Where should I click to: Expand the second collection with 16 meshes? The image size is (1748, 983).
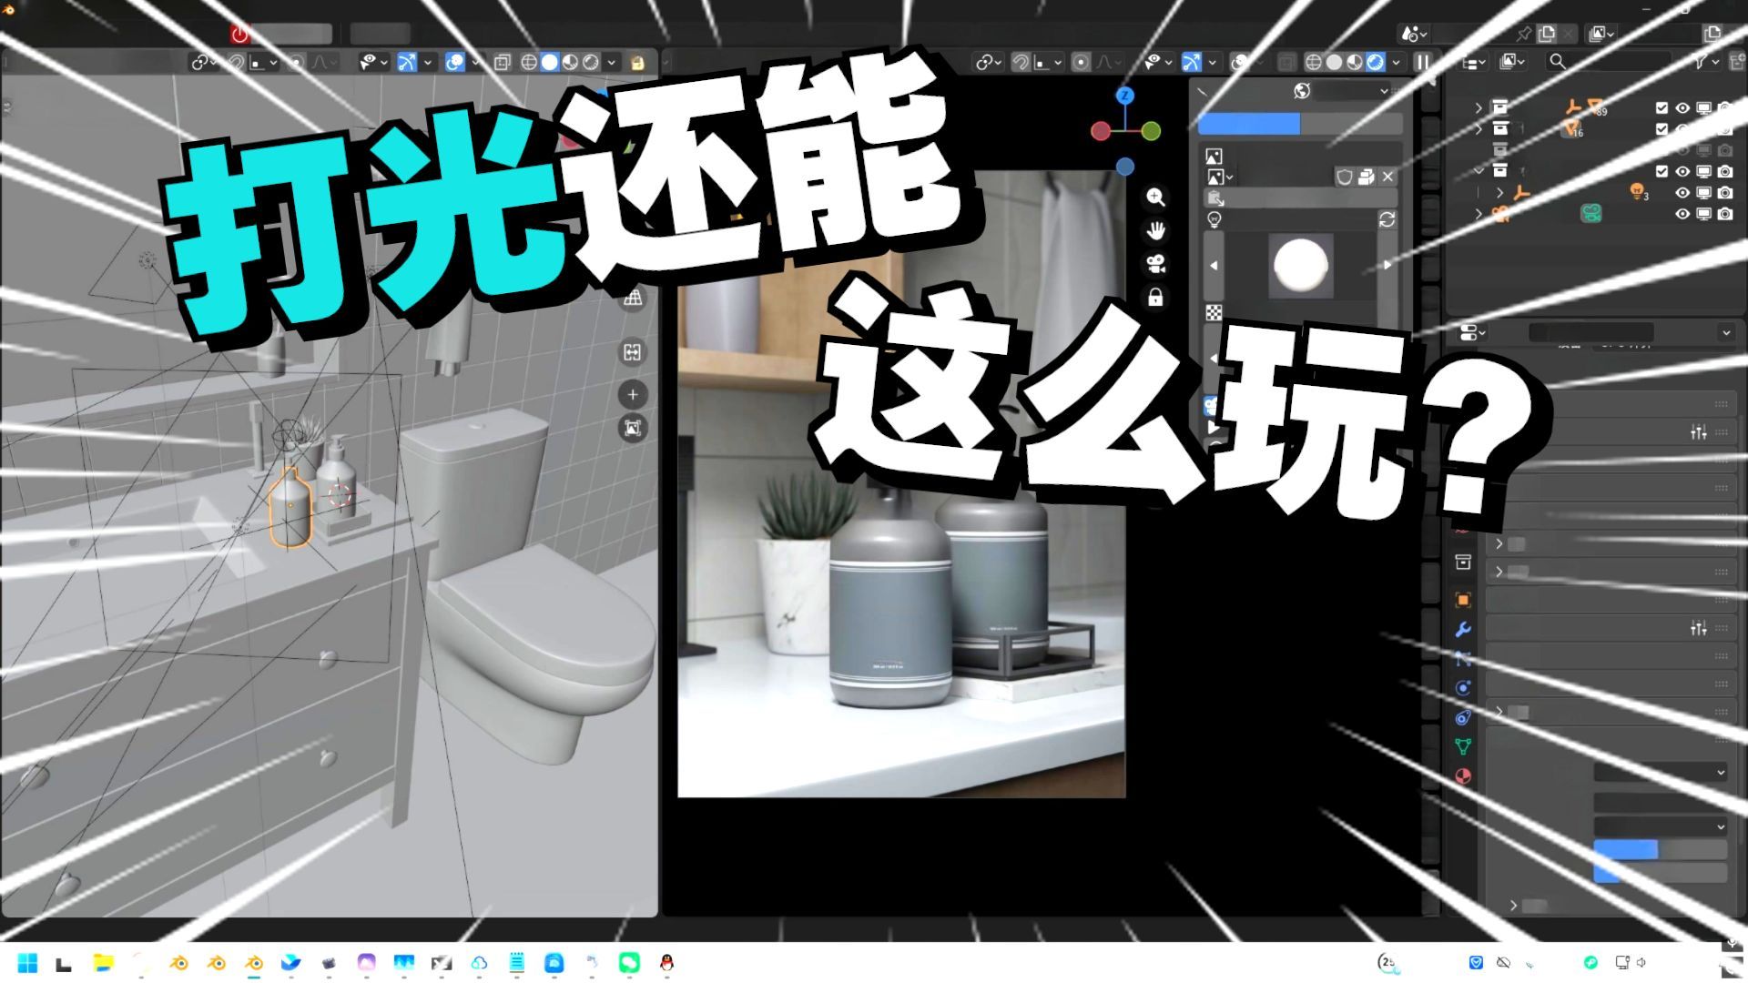click(x=1479, y=128)
